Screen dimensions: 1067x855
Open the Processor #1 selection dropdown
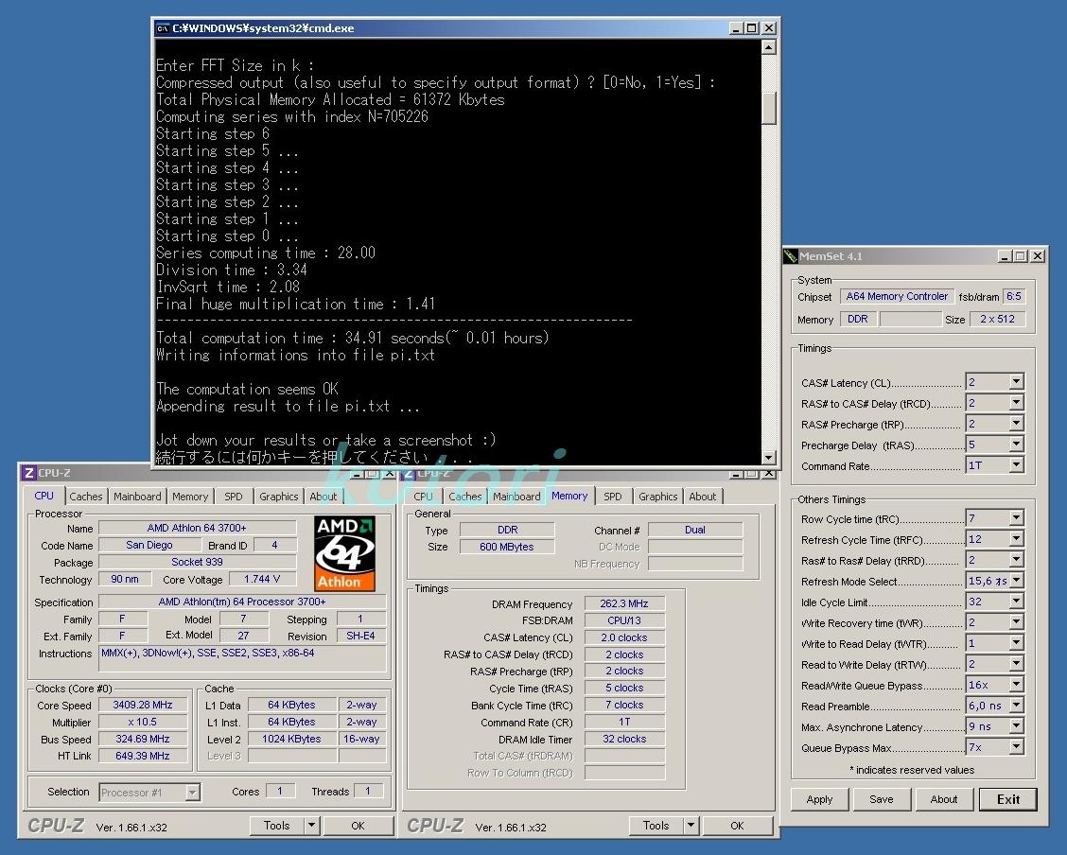193,793
